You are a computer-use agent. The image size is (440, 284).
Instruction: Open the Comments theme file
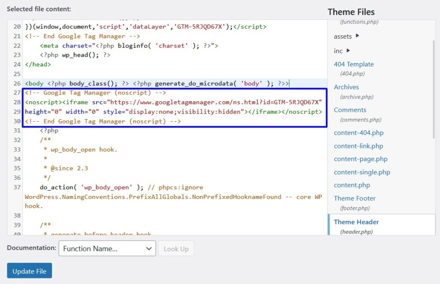click(x=350, y=110)
